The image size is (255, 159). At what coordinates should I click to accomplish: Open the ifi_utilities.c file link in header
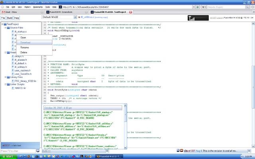coord(87,17)
